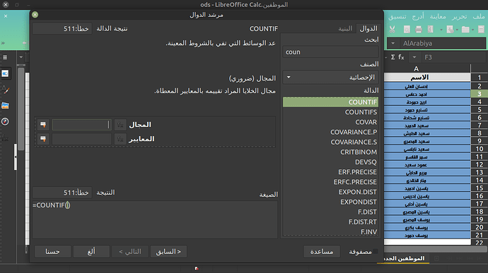The height and width of the screenshot is (273, 488).
Task: Expand the Name Box dropdown arrow near F3
Action: coord(414,57)
